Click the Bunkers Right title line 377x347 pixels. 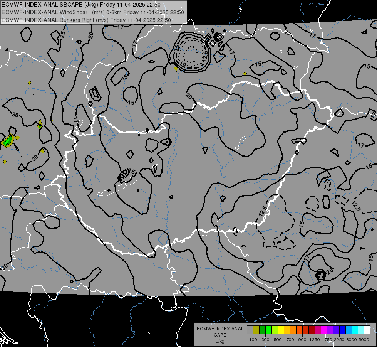(x=86, y=20)
